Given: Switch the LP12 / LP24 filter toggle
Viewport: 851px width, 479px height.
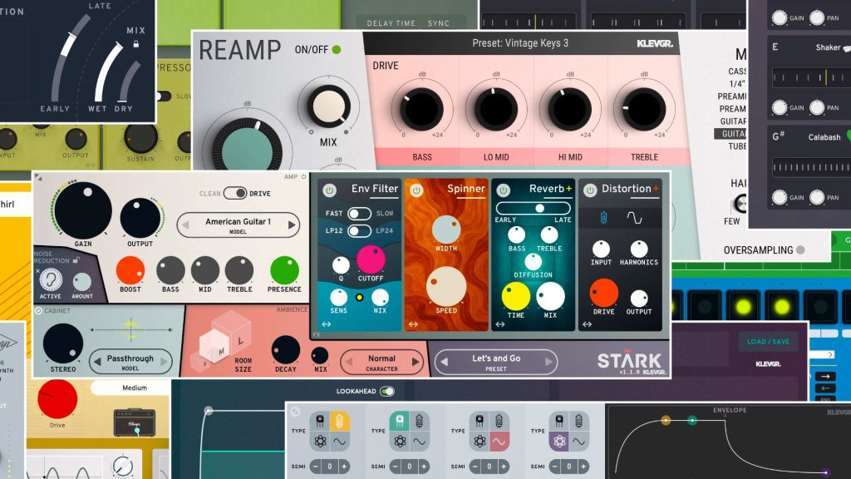Looking at the screenshot, I should pos(359,231).
